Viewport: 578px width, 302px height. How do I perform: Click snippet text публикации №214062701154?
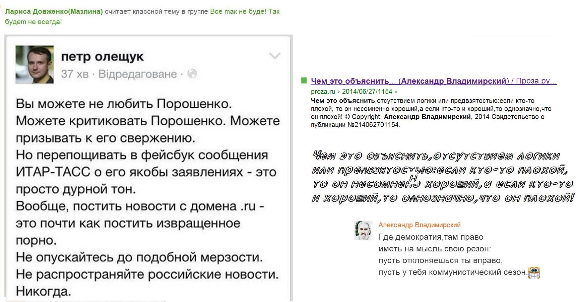[356, 125]
